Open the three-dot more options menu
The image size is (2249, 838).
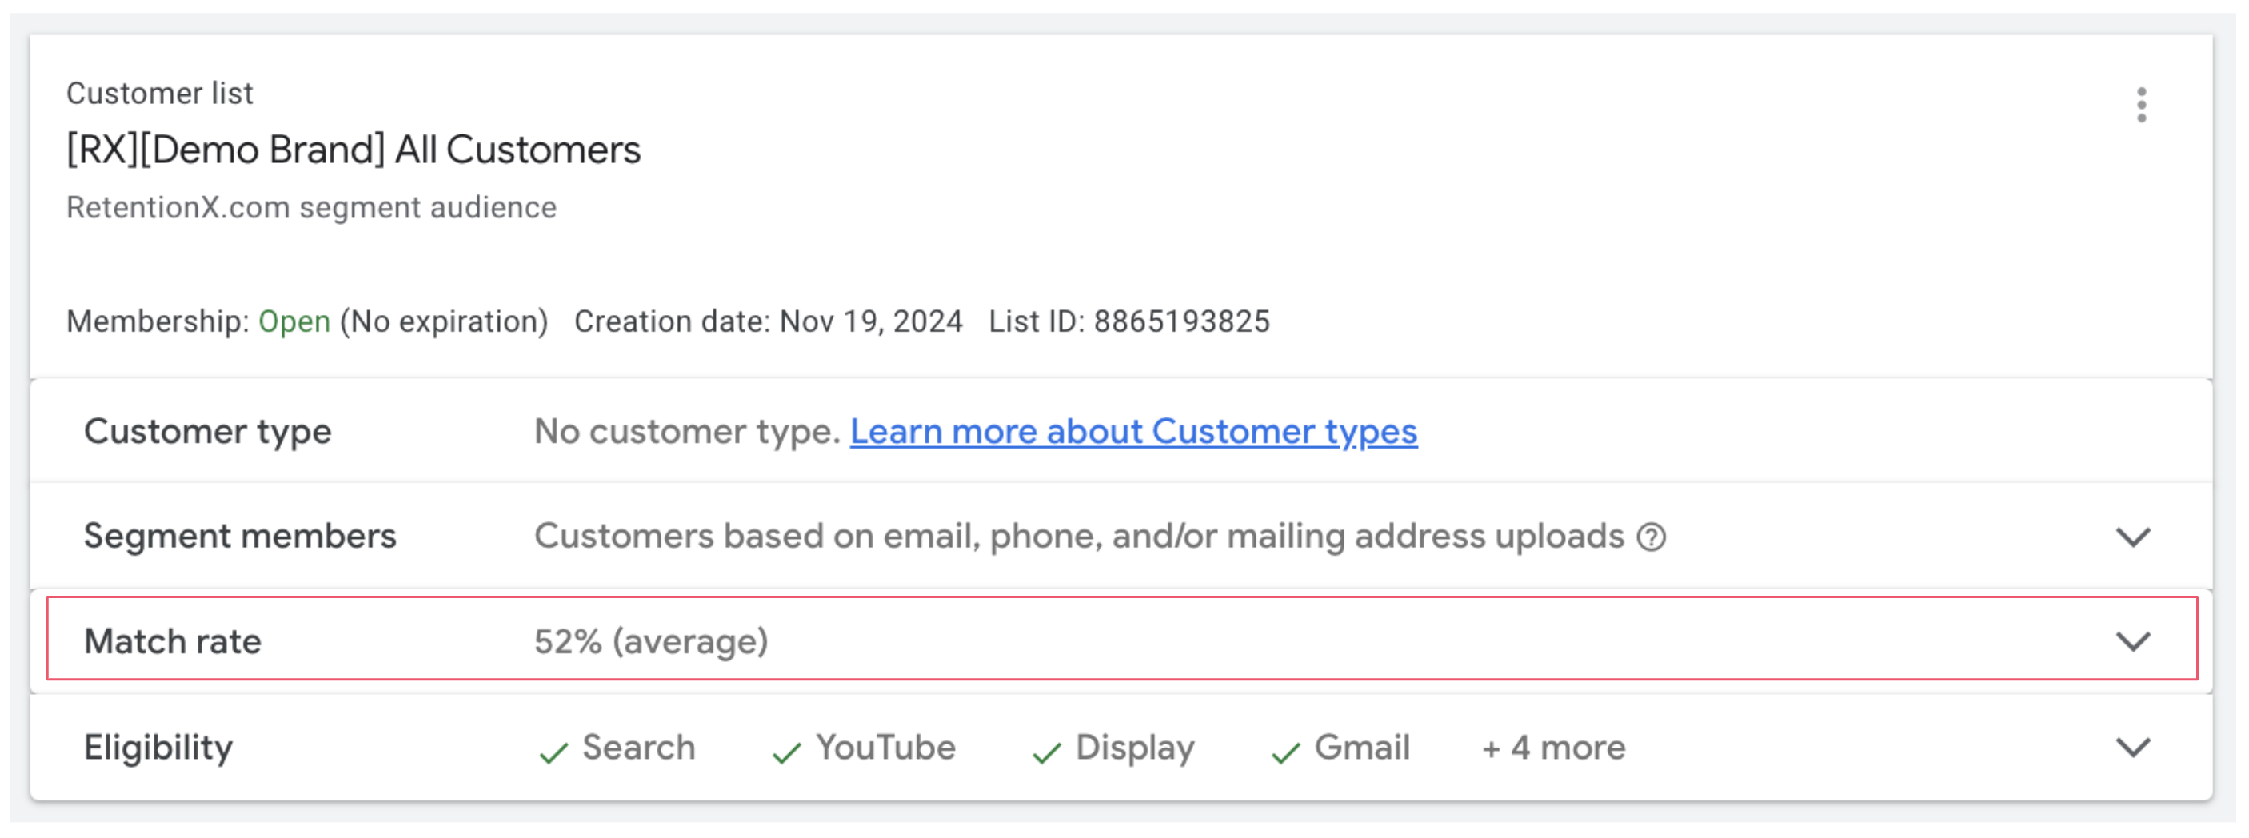[x=2141, y=105]
